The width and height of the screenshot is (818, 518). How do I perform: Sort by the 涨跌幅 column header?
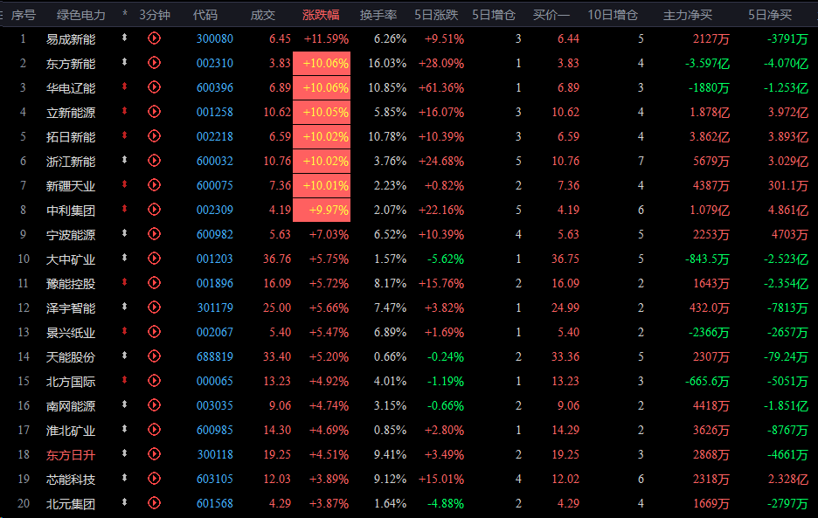(x=321, y=15)
